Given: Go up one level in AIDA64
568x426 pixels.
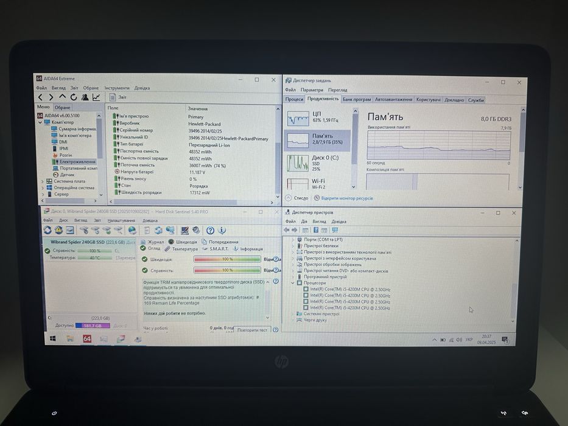Looking at the screenshot, I should (62, 97).
